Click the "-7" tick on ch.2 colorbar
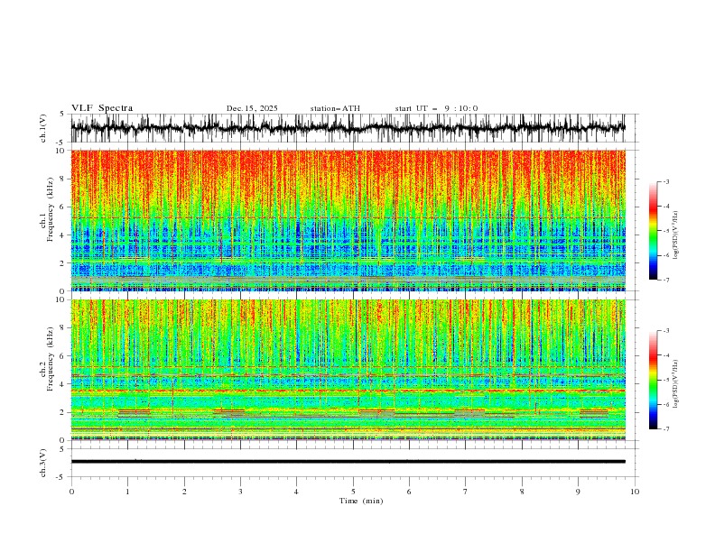Image resolution: width=715 pixels, height=552 pixels. pyautogui.click(x=666, y=428)
